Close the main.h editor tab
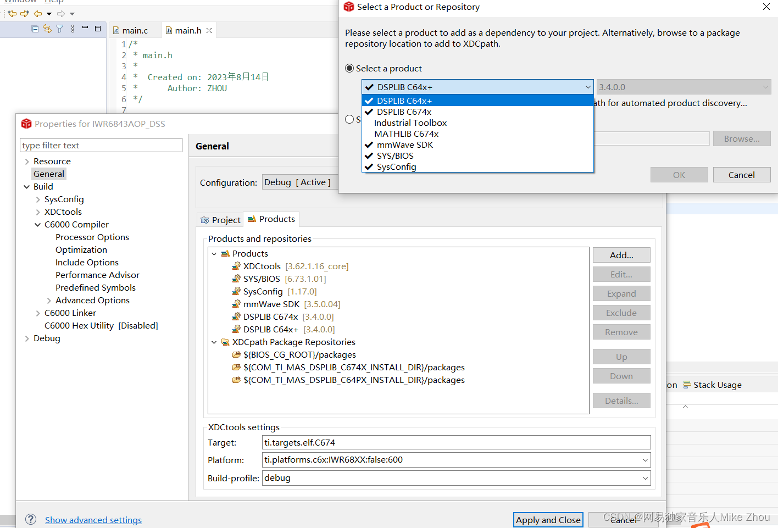778x528 pixels. click(x=209, y=31)
